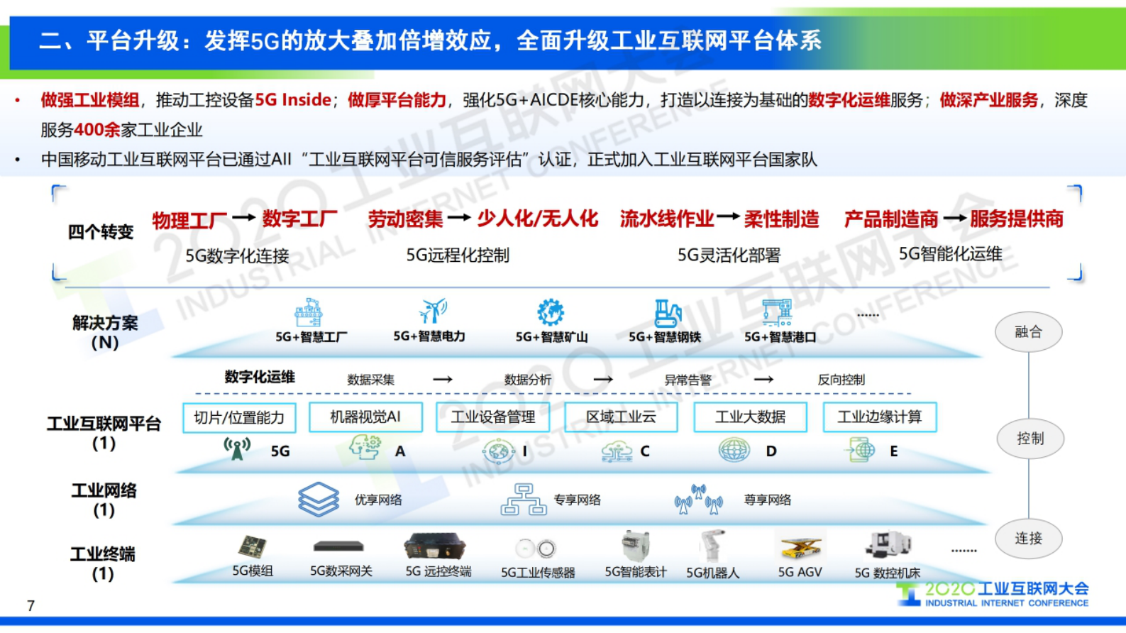Click the 5G 远控终端 device image
Image resolution: width=1126 pixels, height=633 pixels.
(434, 546)
